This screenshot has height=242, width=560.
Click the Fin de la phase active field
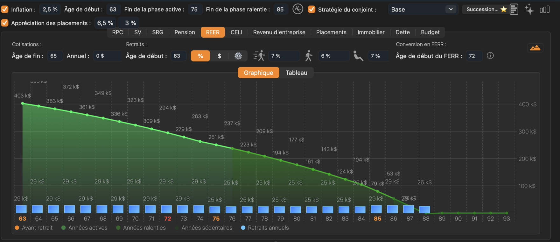click(x=194, y=9)
